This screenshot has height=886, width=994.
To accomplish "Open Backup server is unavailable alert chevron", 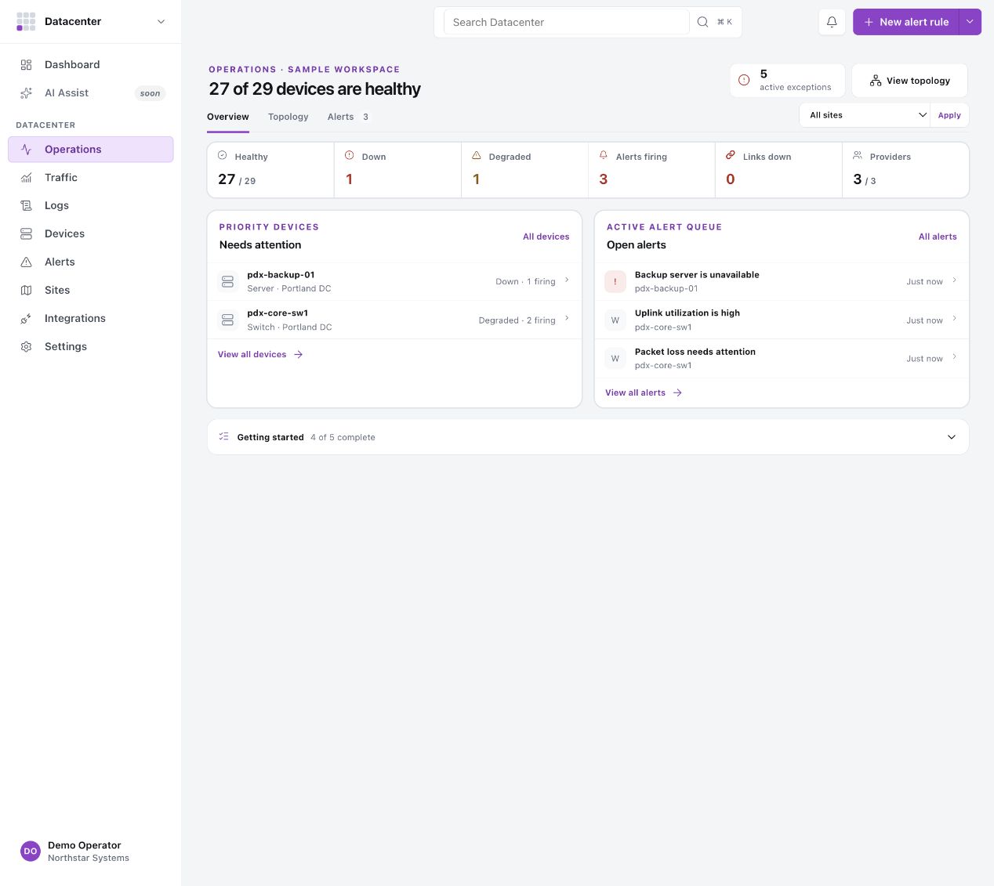I will pos(954,280).
